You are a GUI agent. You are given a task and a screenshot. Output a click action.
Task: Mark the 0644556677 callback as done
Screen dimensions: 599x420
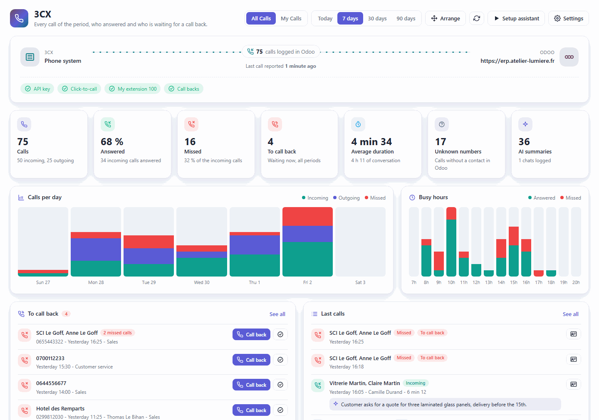pyautogui.click(x=280, y=385)
